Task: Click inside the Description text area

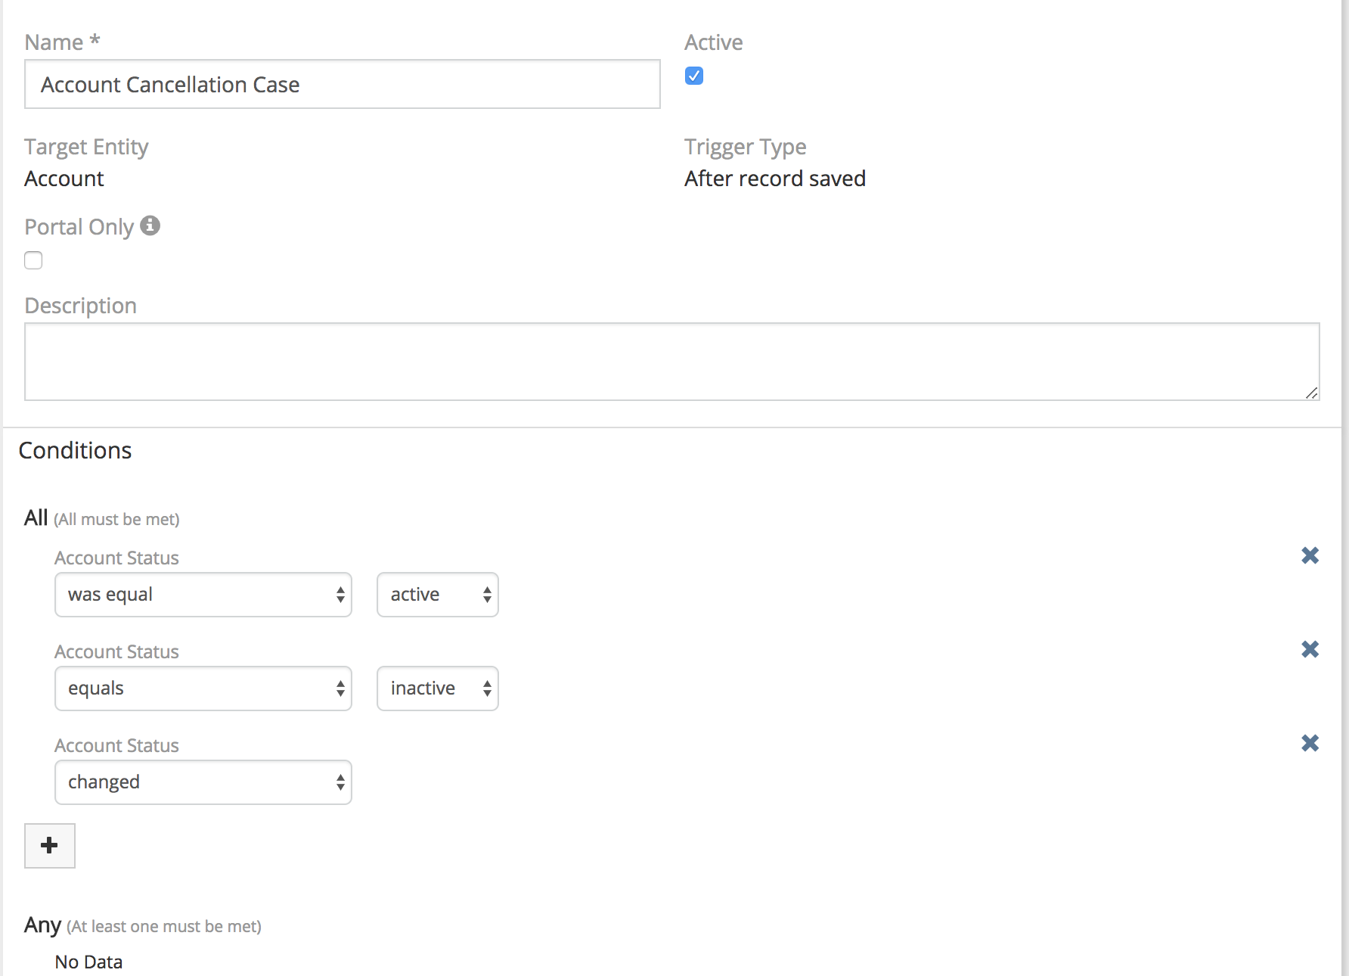Action: [x=671, y=362]
